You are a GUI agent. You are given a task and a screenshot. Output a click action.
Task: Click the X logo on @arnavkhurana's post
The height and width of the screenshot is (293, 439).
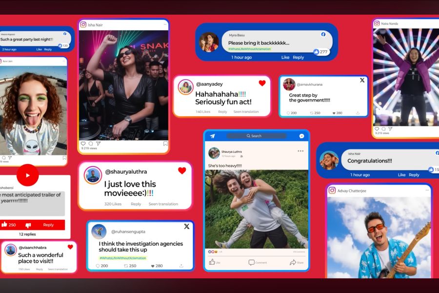[x=362, y=80]
